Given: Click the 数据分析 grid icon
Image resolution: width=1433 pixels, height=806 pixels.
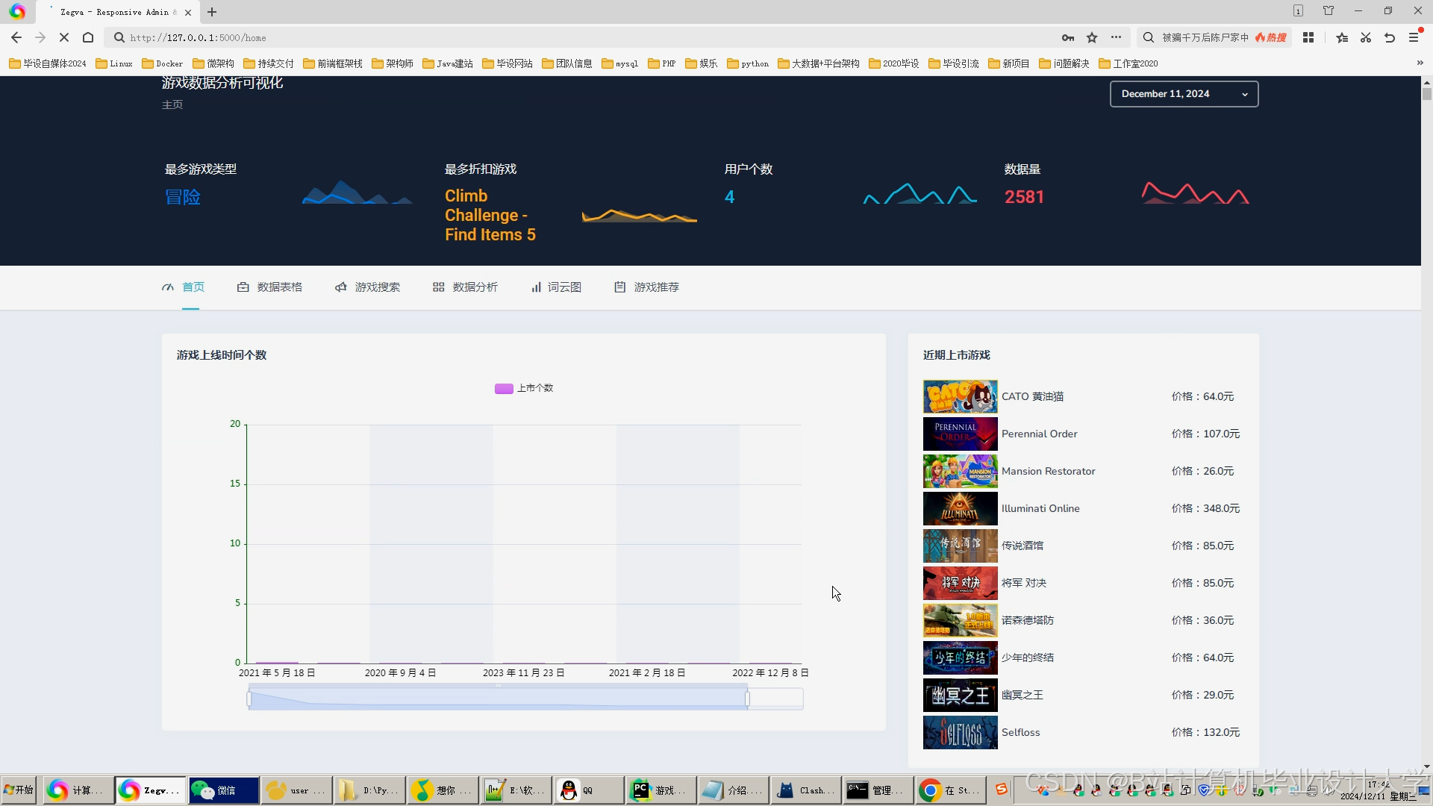Looking at the screenshot, I should pos(439,287).
